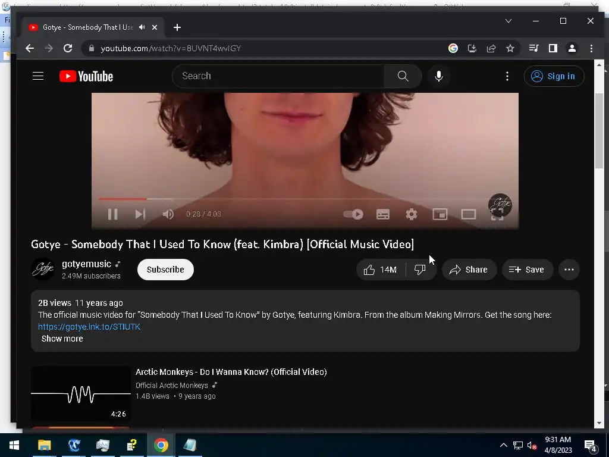609x457 pixels.
Task: Click the page vertical scrollbar thumb
Action: pos(598,130)
